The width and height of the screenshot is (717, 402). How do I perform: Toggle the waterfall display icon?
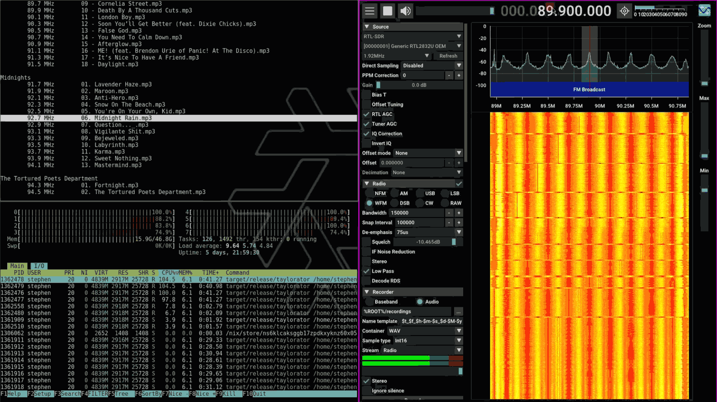click(x=704, y=10)
